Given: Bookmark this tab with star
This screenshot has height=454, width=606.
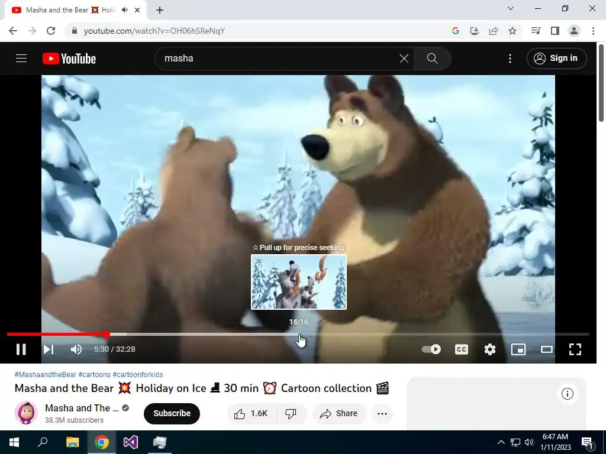Looking at the screenshot, I should click(512, 31).
